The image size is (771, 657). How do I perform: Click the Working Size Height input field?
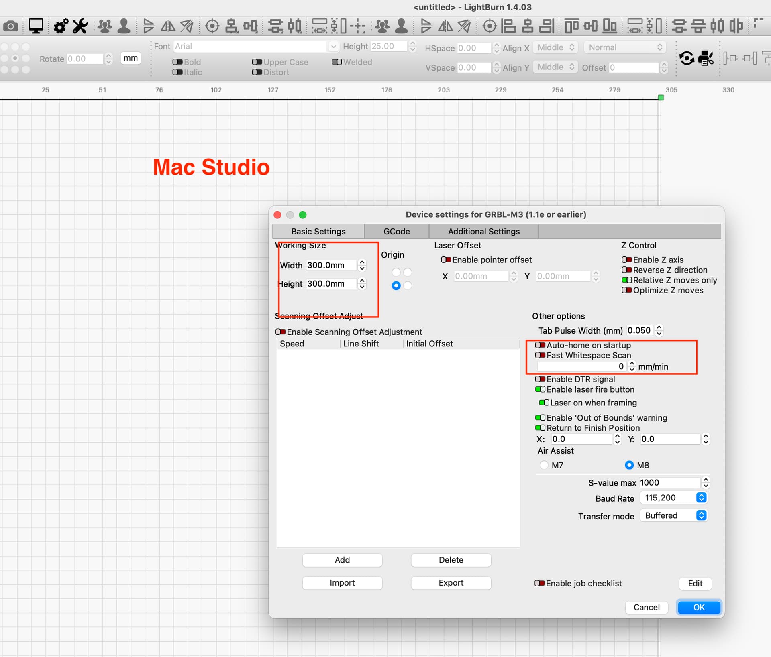click(x=331, y=283)
